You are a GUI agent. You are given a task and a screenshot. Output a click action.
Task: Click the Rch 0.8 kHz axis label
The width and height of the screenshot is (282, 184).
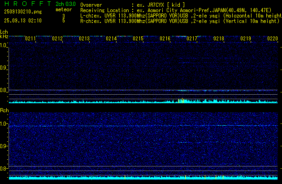4,168
